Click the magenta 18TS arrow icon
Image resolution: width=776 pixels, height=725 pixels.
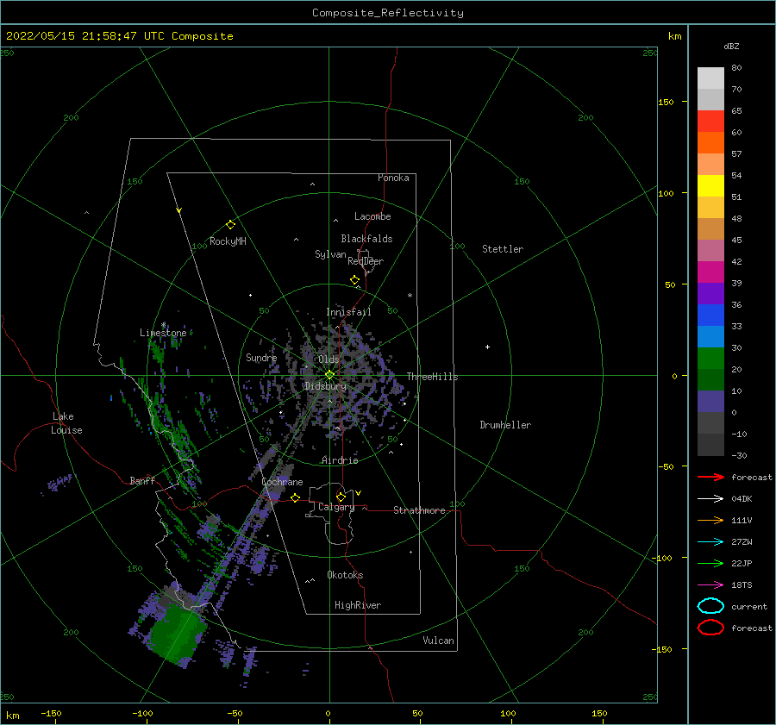click(710, 585)
